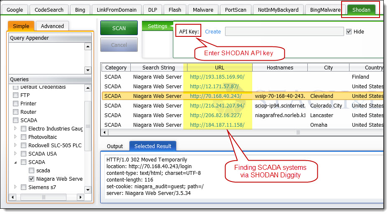390x215 pixels.
Task: Check the SCADA USA checkbox
Action: click(x=24, y=154)
